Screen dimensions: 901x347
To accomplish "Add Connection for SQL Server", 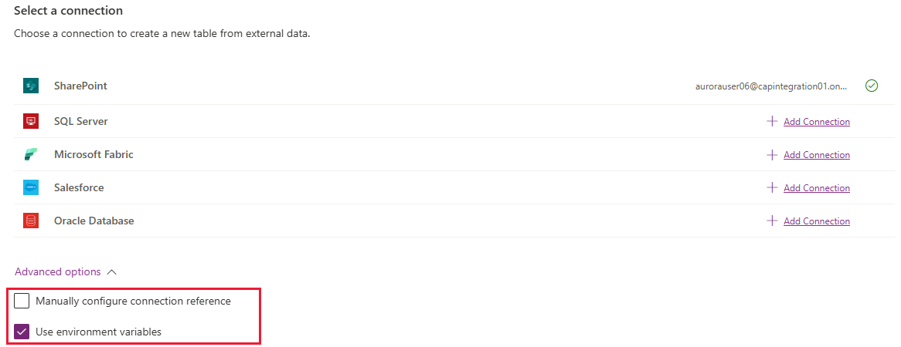I will pos(816,122).
